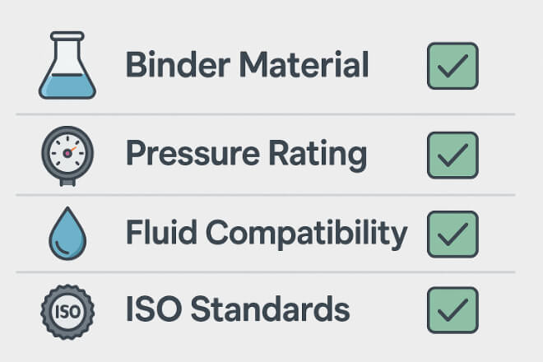Click the divider above ISO Standards

point(266,272)
